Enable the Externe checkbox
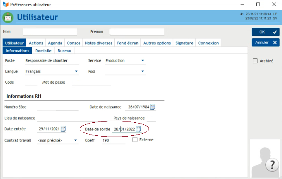The width and height of the screenshot is (282, 179). click(135, 140)
